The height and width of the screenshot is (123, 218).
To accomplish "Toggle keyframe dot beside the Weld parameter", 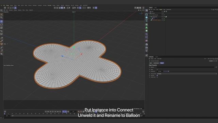I will click(x=150, y=69).
